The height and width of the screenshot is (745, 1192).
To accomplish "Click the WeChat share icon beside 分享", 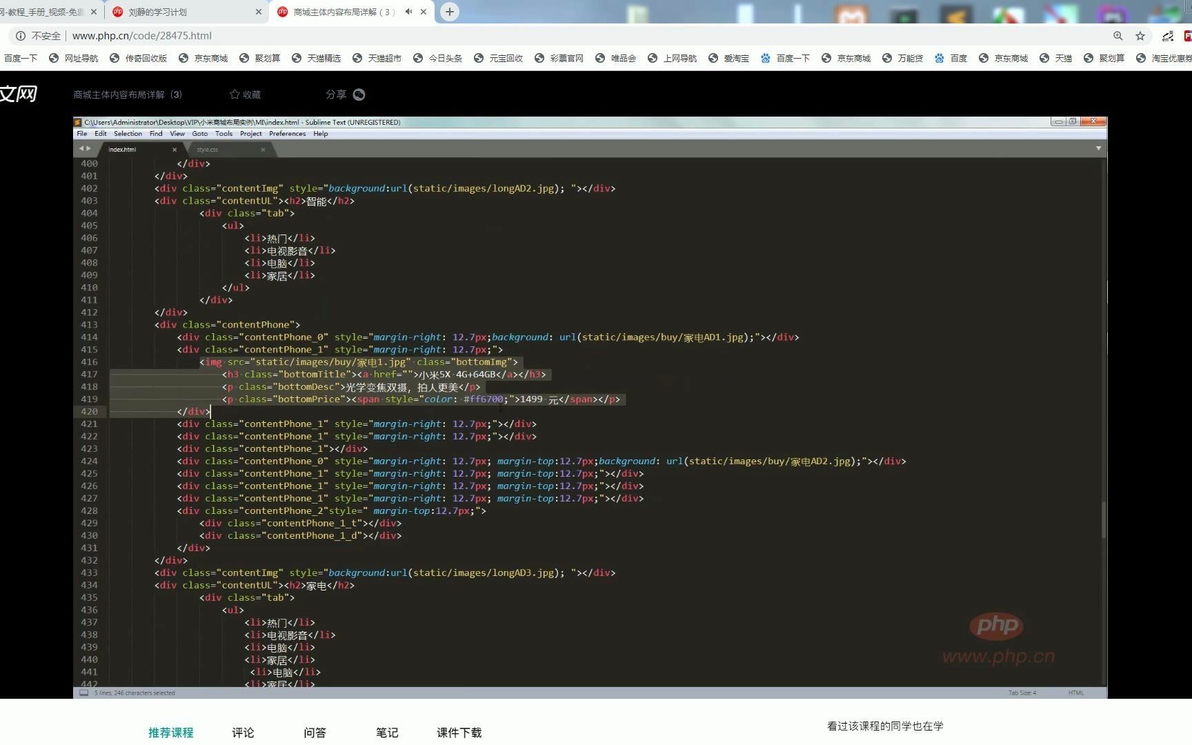I will (359, 95).
